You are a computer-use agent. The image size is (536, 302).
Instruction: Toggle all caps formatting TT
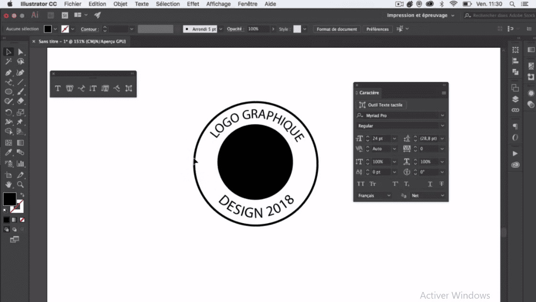point(361,184)
